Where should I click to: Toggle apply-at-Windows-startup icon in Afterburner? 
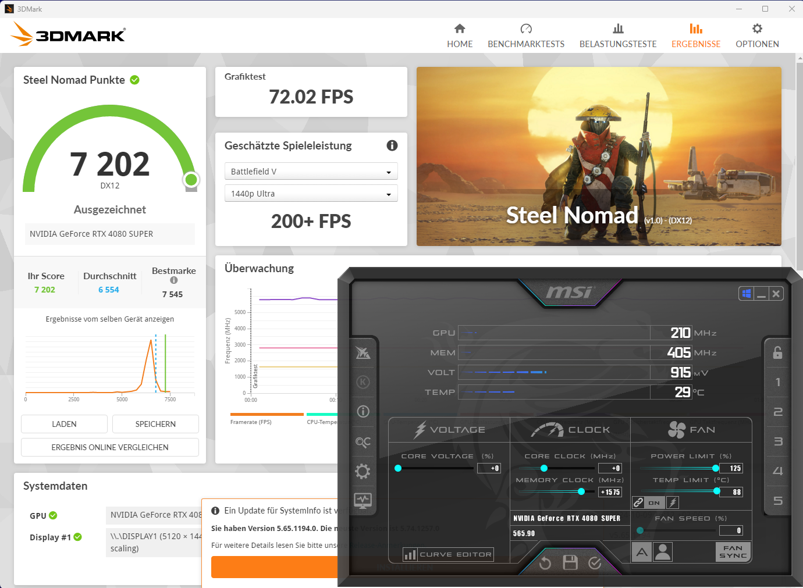(x=747, y=294)
